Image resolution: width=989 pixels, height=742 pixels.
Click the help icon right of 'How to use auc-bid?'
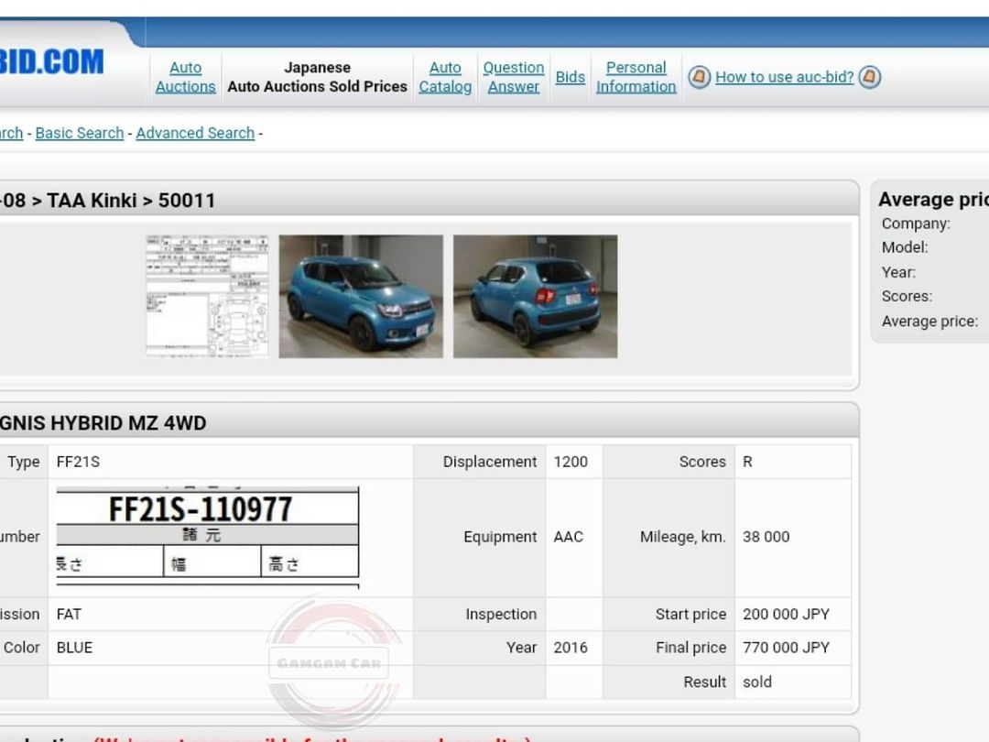[869, 77]
